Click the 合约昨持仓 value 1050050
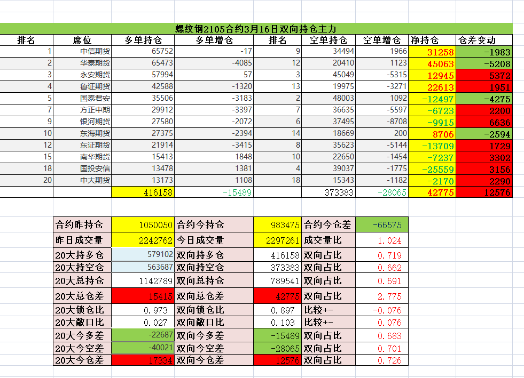 pos(143,224)
